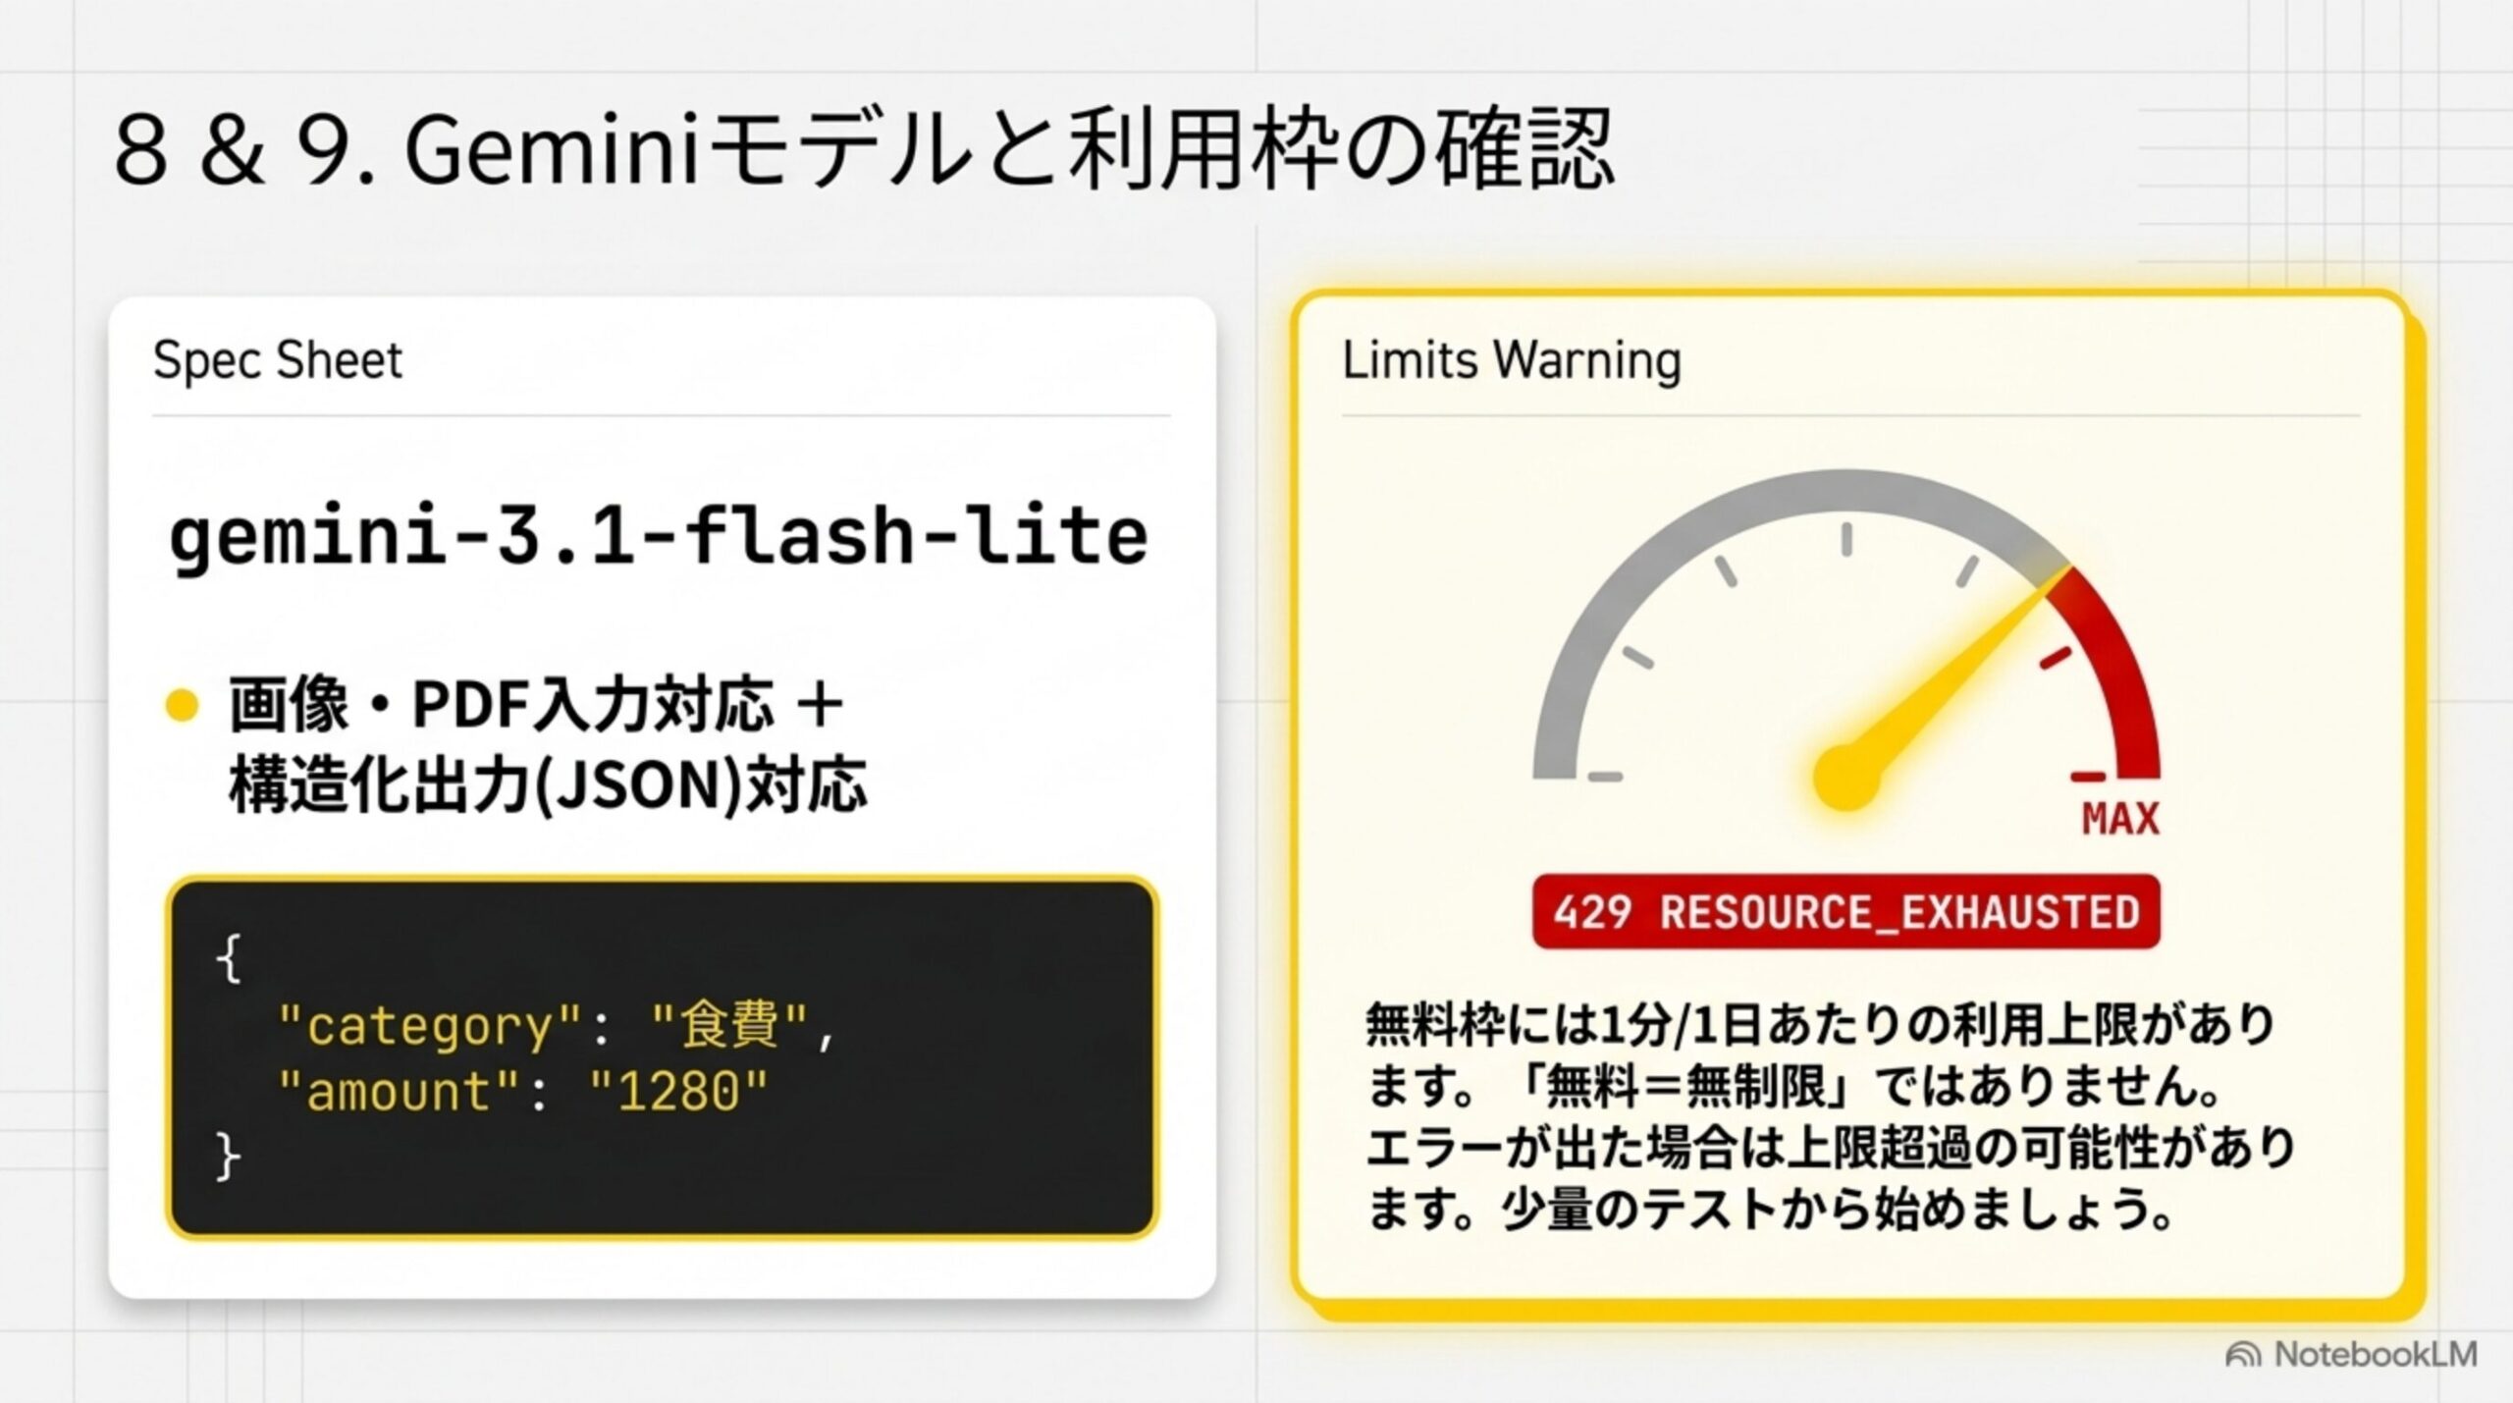Click the closing brace in the JSON block

point(228,1158)
